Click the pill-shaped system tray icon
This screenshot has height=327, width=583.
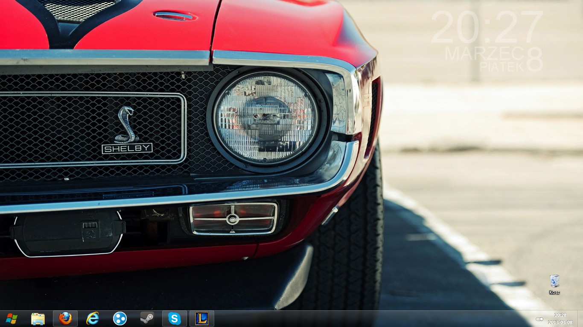[539, 319]
